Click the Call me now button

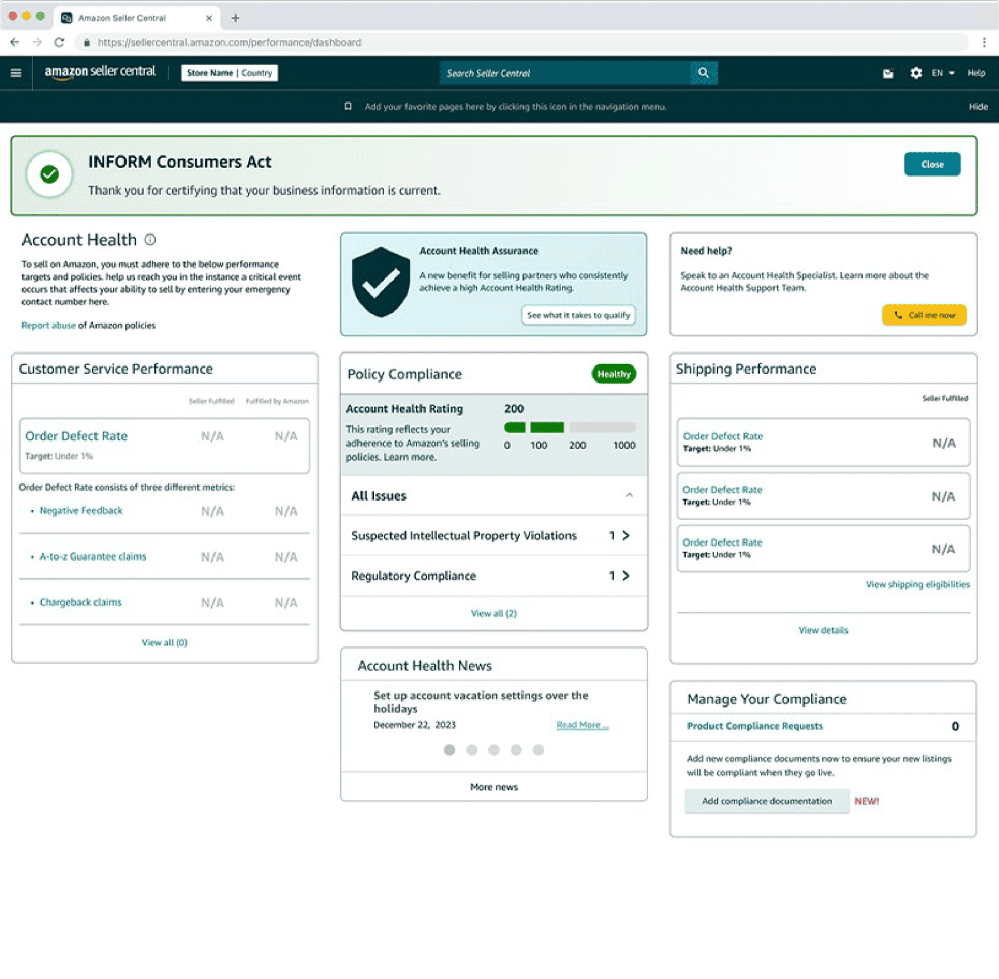[x=924, y=315]
